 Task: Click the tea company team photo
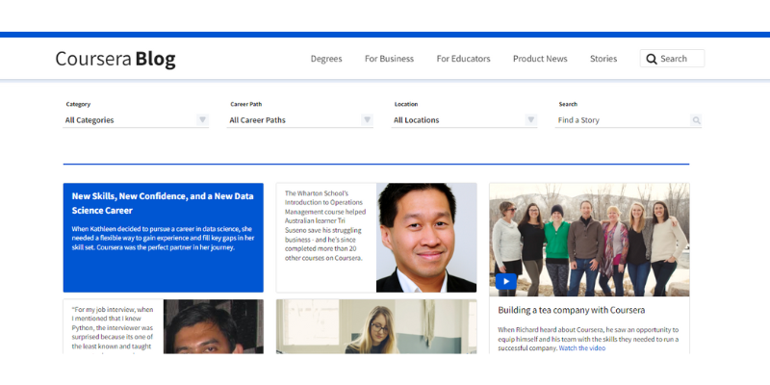coord(589,240)
